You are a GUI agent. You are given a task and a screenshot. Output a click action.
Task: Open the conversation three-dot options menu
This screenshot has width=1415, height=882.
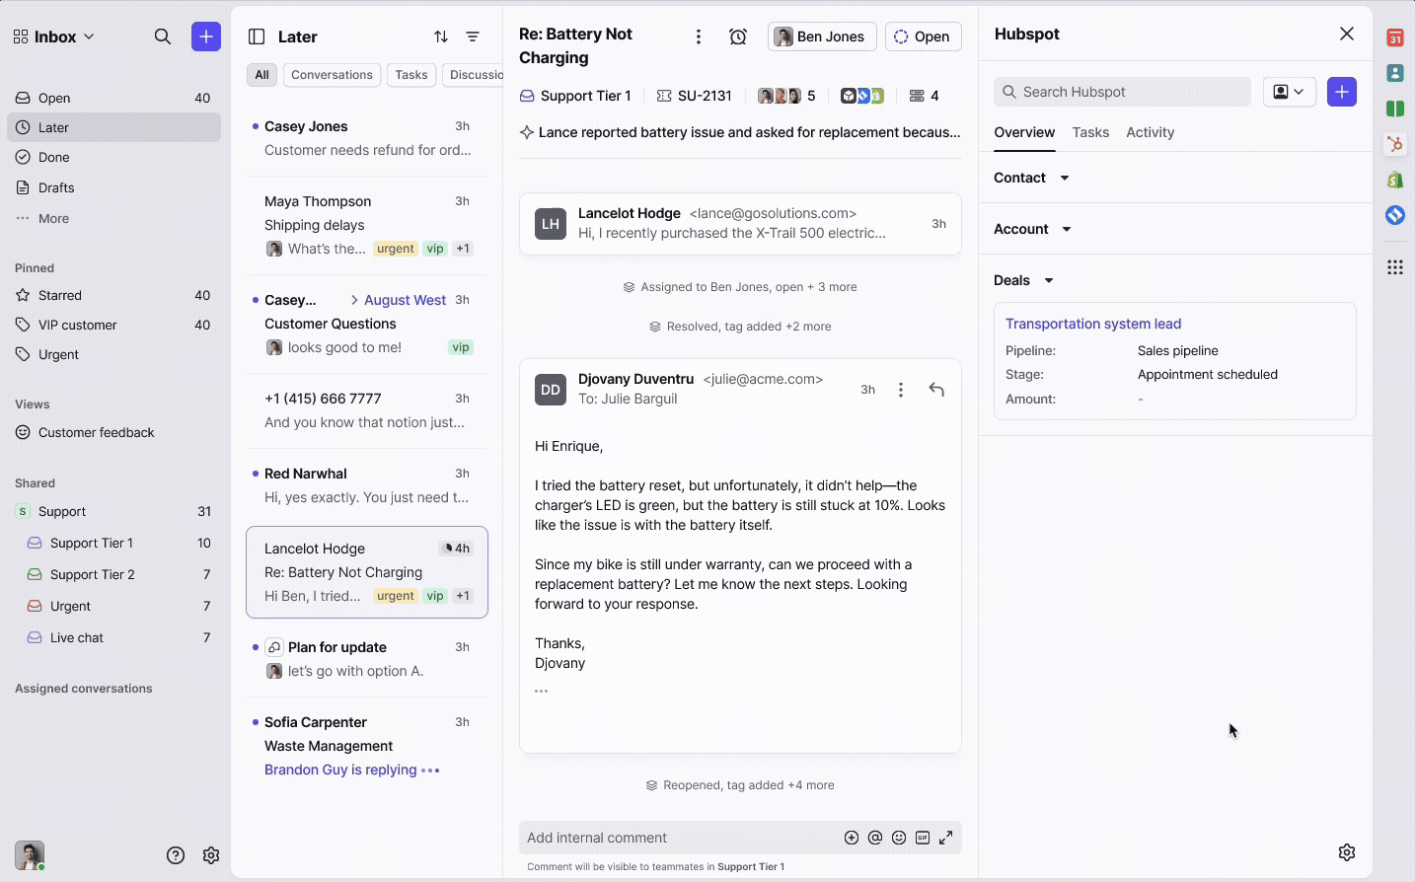pyautogui.click(x=699, y=37)
